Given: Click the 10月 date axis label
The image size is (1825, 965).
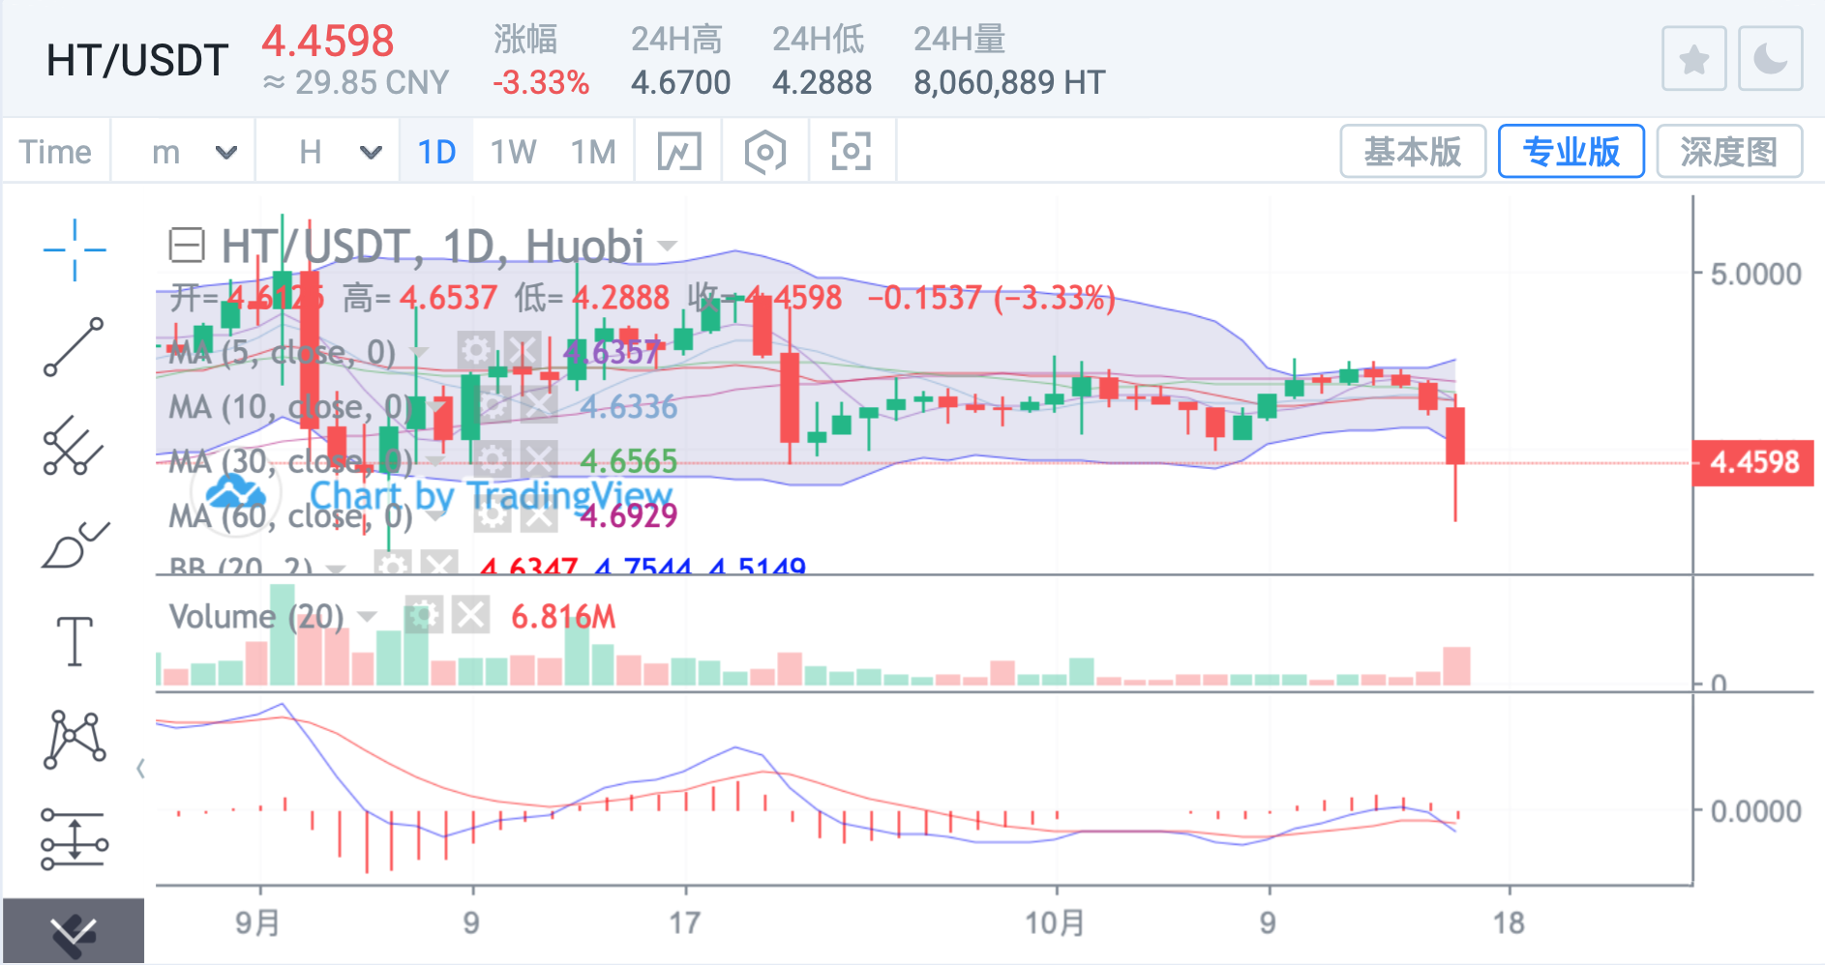Looking at the screenshot, I should click(x=1055, y=922).
